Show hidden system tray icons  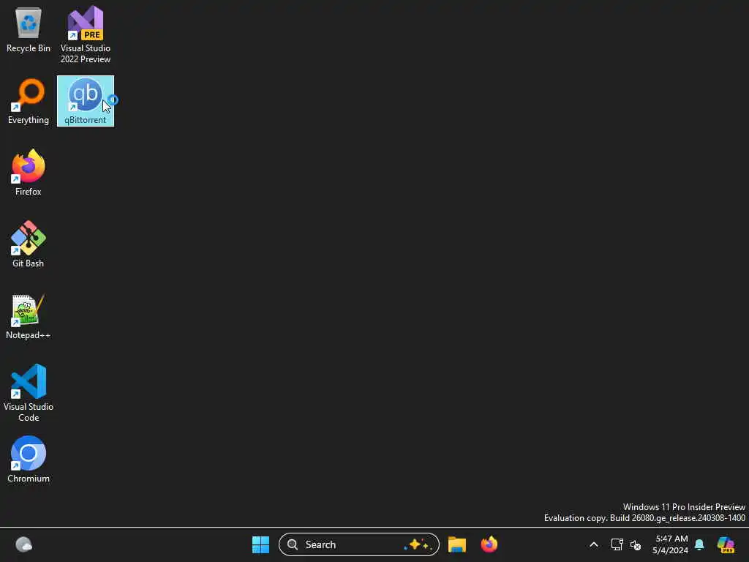(594, 544)
